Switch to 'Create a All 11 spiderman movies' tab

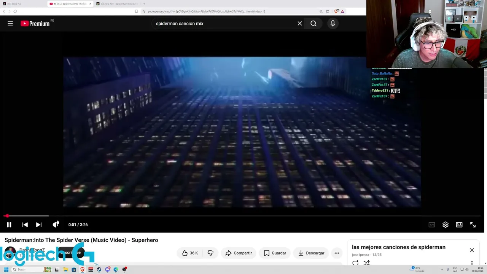[x=117, y=4]
